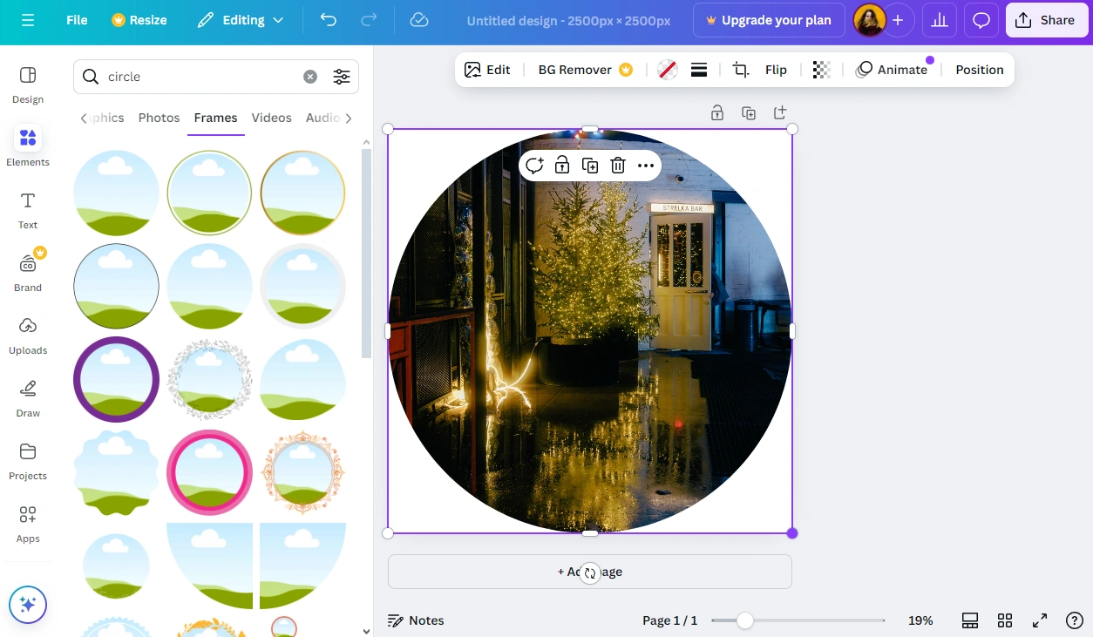Open the File menu
This screenshot has width=1093, height=637.
[x=77, y=20]
